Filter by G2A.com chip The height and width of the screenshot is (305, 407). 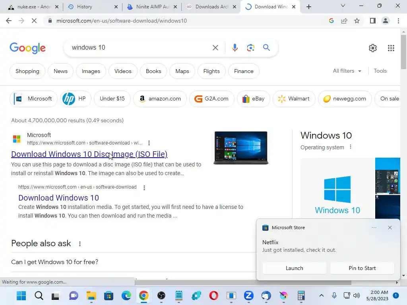(211, 99)
